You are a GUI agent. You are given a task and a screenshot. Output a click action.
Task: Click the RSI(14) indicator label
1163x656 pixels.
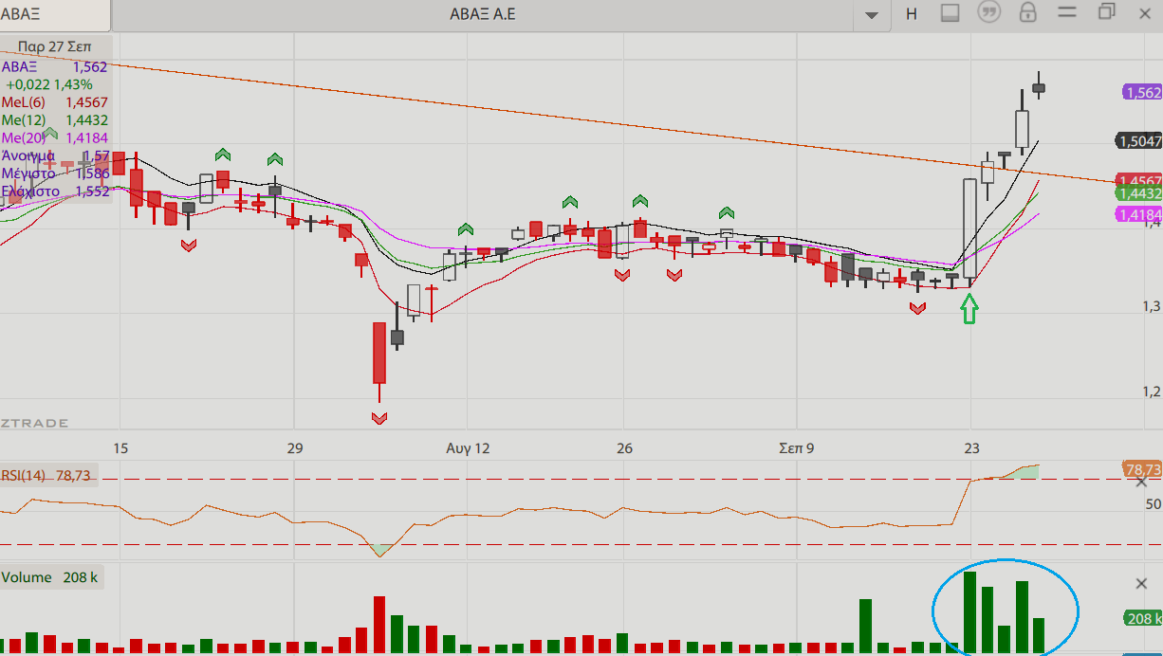pos(46,475)
